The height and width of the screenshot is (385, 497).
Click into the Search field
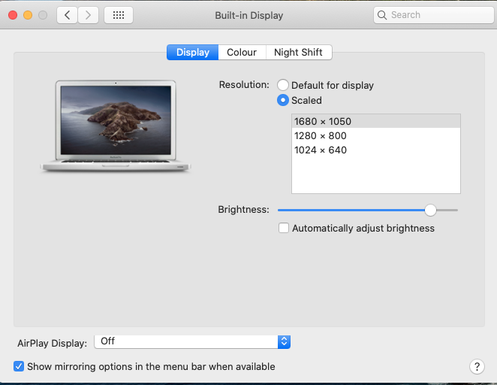(434, 15)
